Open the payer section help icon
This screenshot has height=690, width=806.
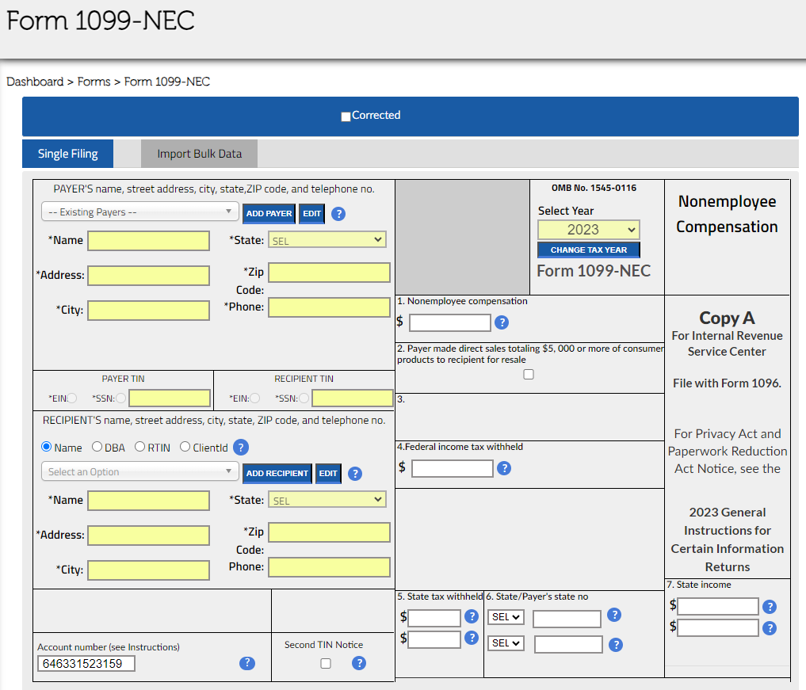tap(338, 213)
